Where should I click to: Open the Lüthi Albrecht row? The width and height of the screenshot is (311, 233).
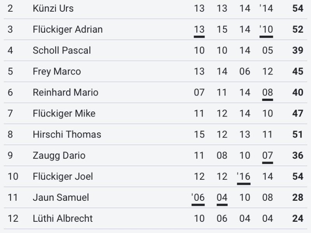tap(155, 218)
